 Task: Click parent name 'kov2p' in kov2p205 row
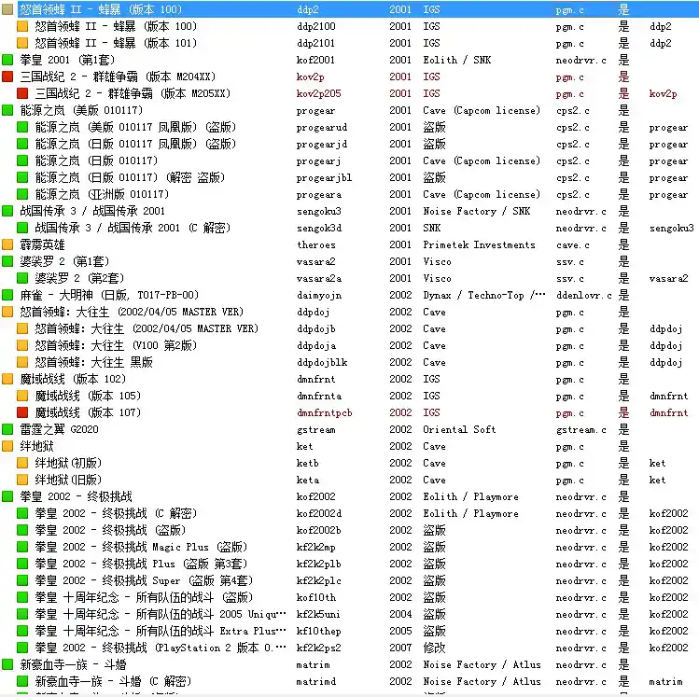pyautogui.click(x=663, y=94)
